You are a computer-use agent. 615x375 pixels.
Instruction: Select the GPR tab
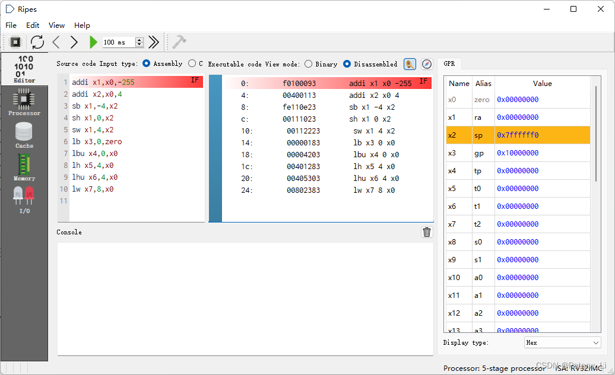[x=449, y=63]
